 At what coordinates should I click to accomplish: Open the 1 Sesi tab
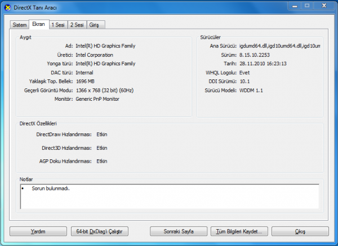pos(58,25)
